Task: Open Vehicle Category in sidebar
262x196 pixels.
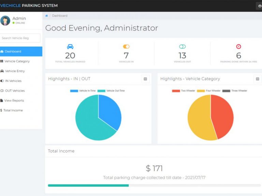Action: 17,61
